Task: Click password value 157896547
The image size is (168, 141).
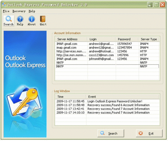Action: (124, 44)
